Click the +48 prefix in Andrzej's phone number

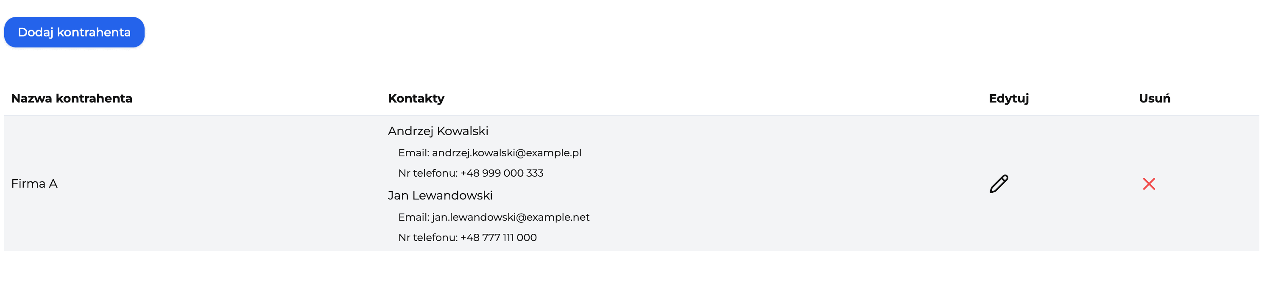[x=469, y=173]
